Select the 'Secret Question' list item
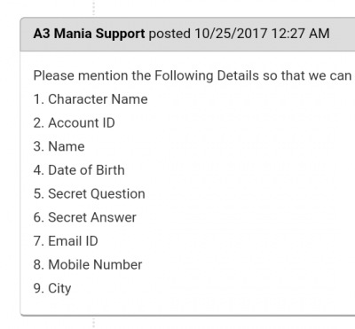The height and width of the screenshot is (329, 355). [x=90, y=194]
